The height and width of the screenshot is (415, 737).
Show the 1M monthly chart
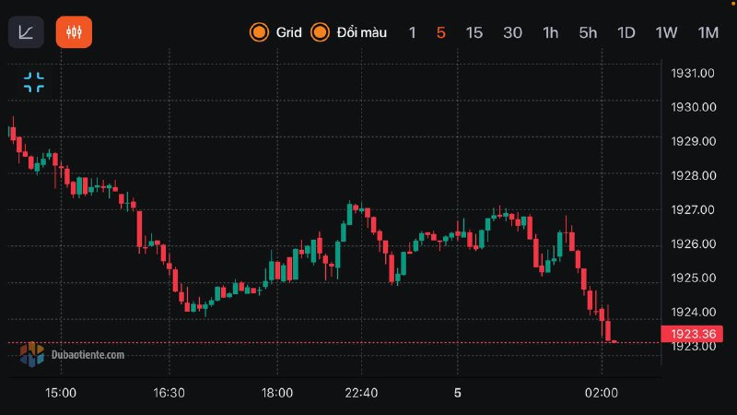point(708,32)
